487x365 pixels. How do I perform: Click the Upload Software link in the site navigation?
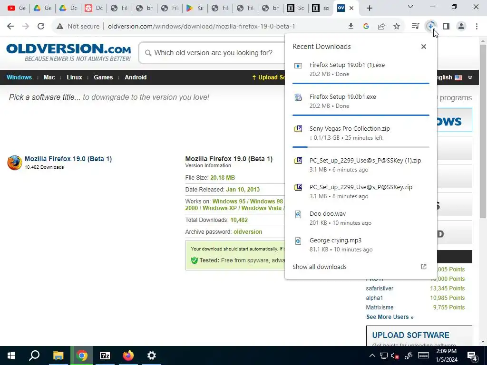pos(268,77)
